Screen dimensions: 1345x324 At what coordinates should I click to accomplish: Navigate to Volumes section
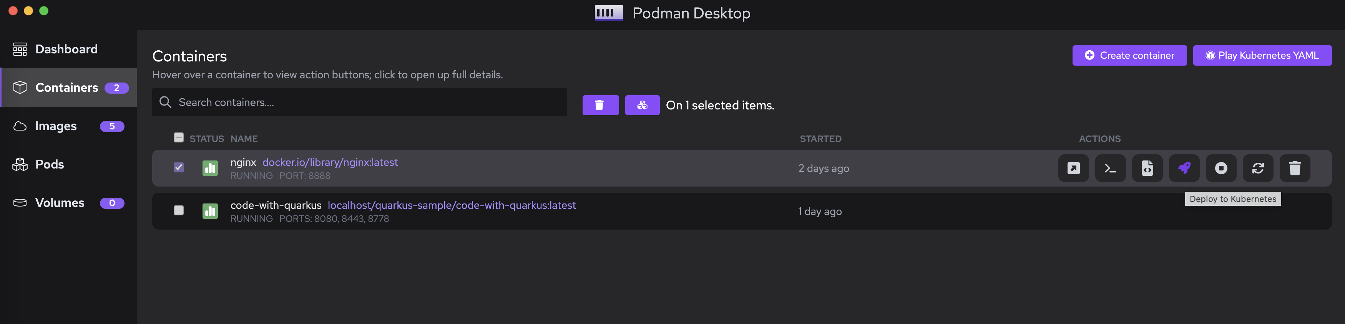point(60,202)
